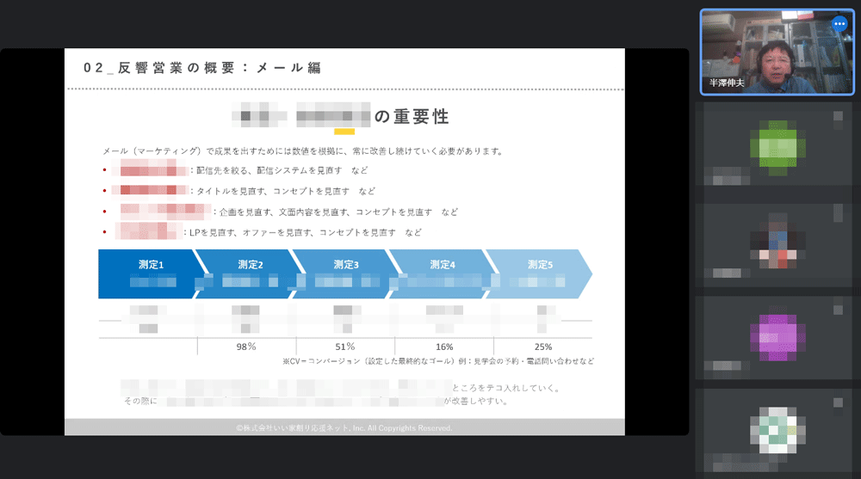This screenshot has width=861, height=479.
Task: Click the 測定3 arrow step
Action: click(344, 273)
